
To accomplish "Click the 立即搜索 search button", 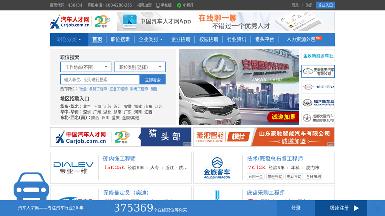I will pyautogui.click(x=153, y=80).
